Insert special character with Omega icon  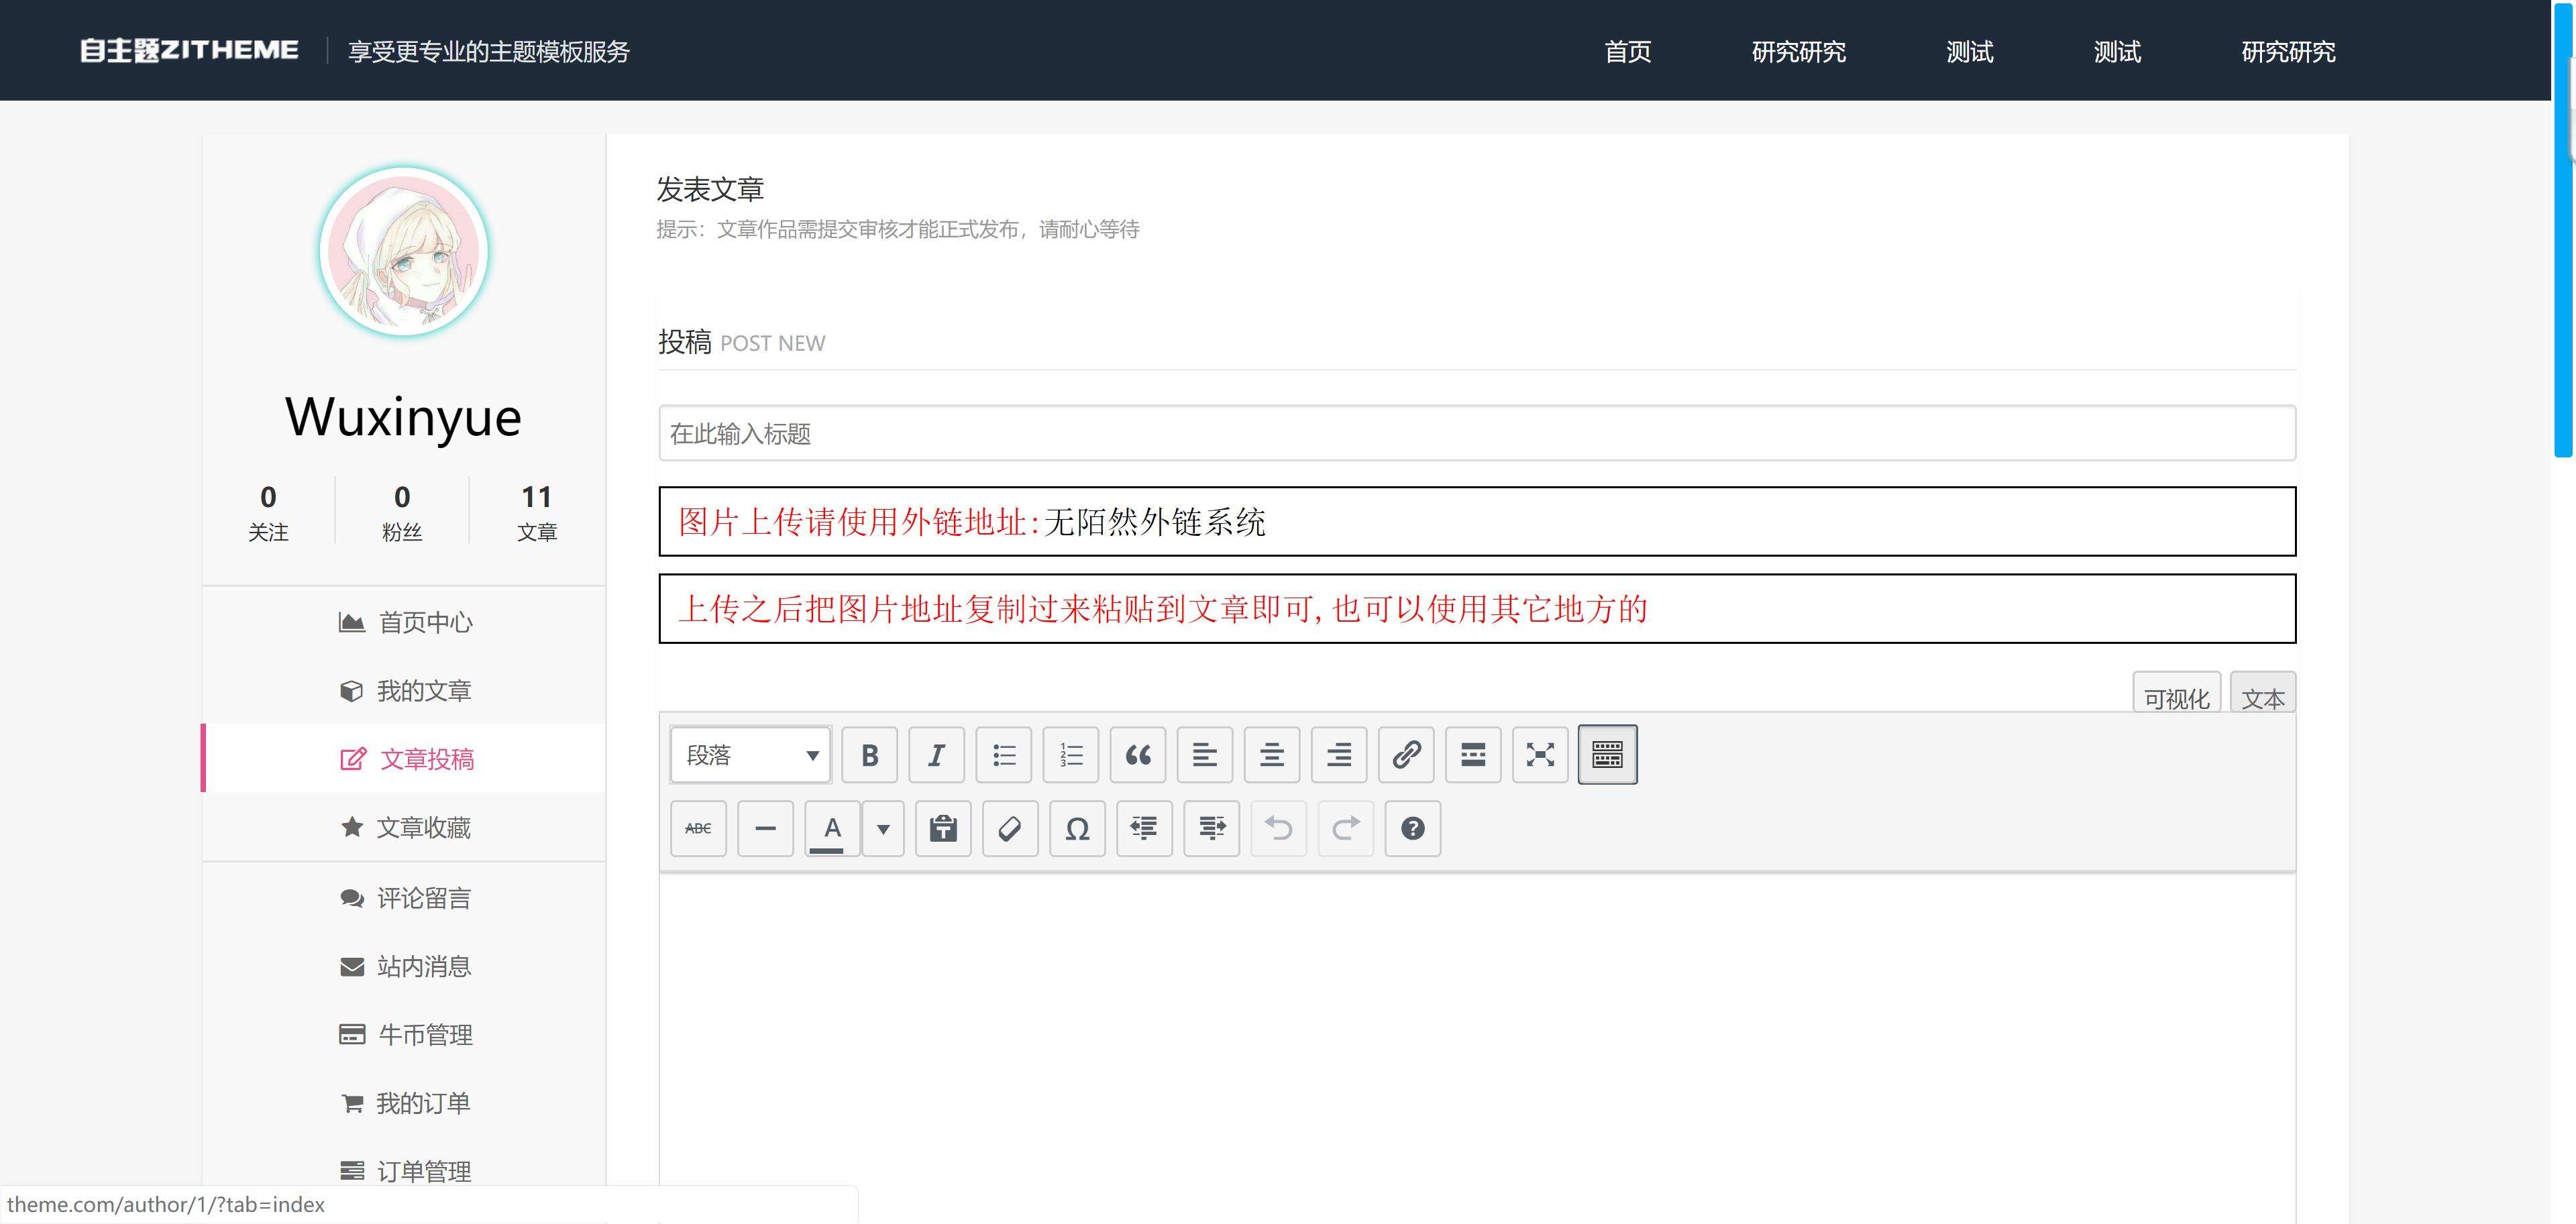tap(1077, 829)
